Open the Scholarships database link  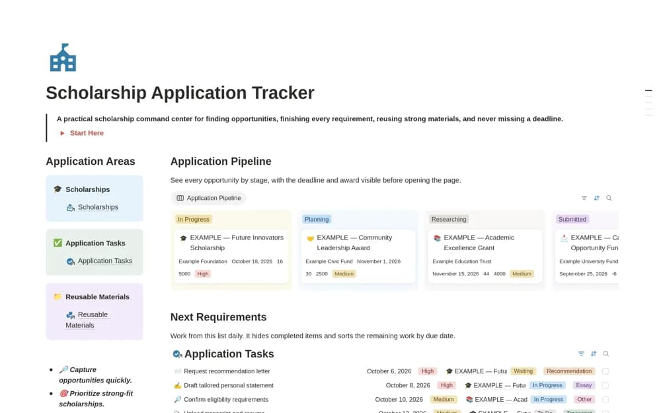pyautogui.click(x=98, y=207)
